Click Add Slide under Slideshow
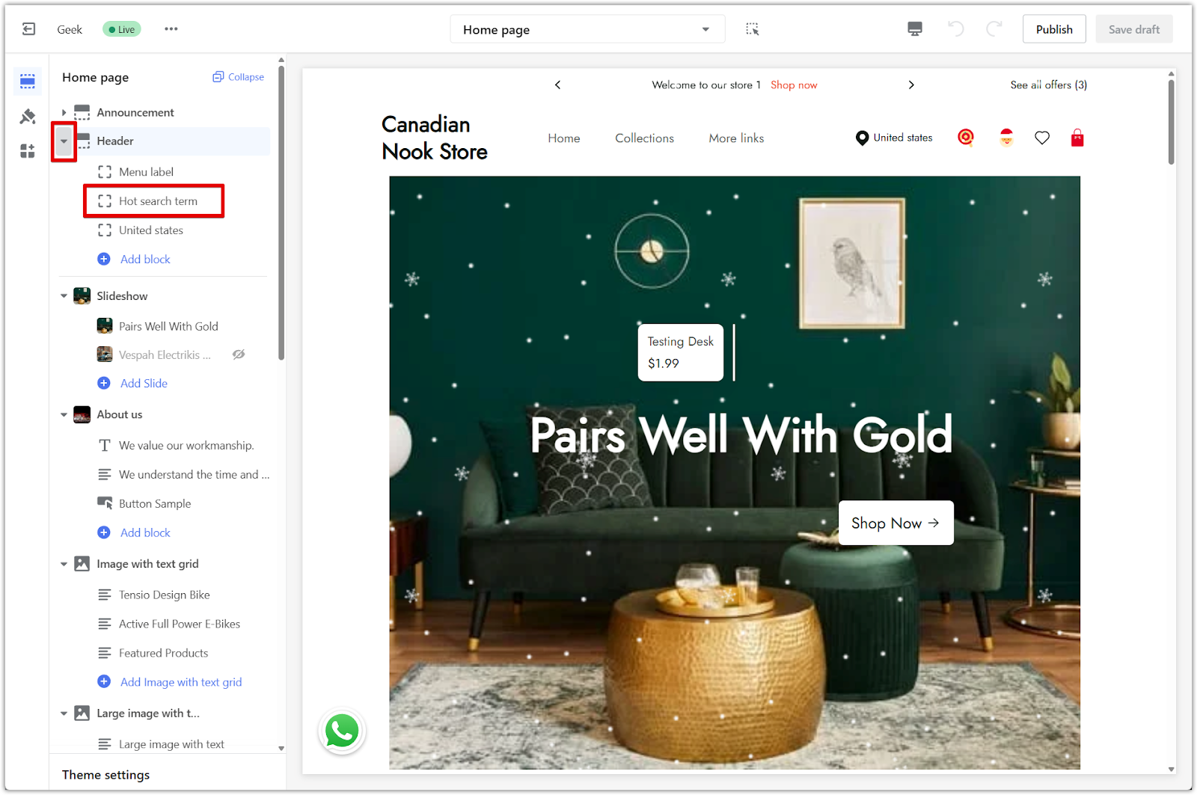The image size is (1197, 795). click(x=144, y=384)
